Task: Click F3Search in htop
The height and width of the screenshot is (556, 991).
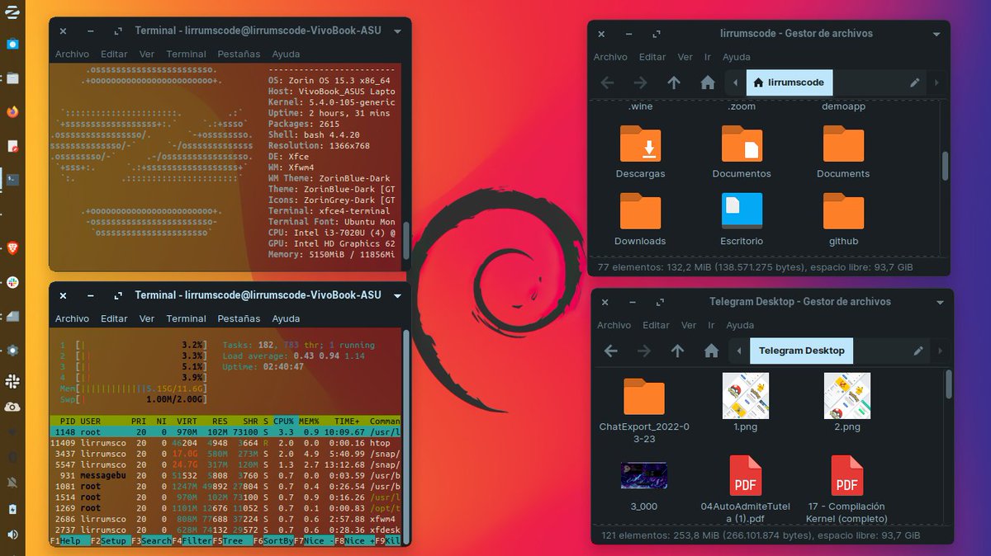Action: click(150, 541)
